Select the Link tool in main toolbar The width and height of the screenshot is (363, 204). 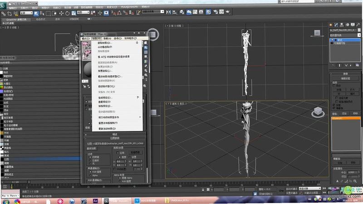point(4,14)
